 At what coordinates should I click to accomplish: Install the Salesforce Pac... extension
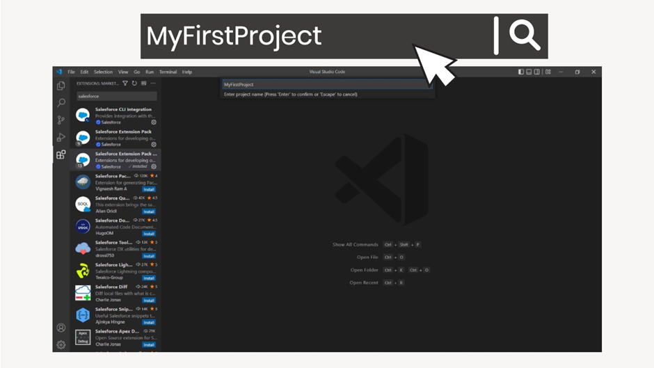(149, 189)
